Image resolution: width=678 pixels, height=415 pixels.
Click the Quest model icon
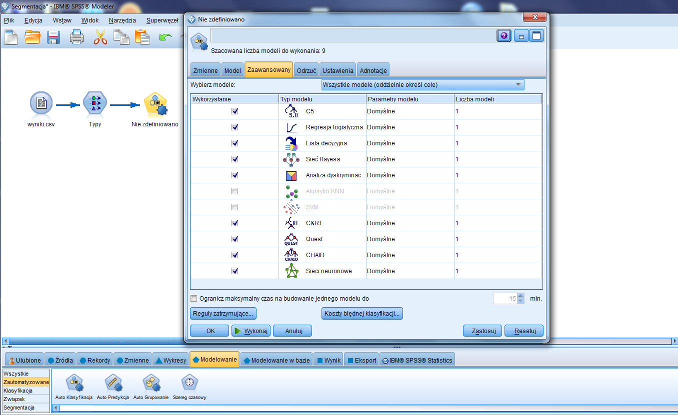[291, 239]
